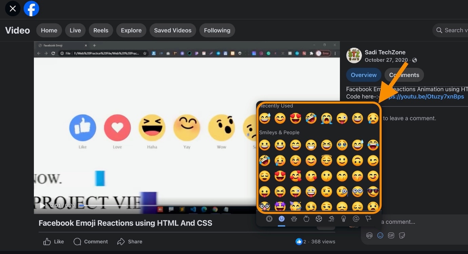Open Sadi TechZone profile picture
Image resolution: width=468 pixels, height=254 pixels.
pos(354,55)
